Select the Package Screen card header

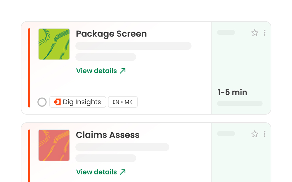click(111, 34)
